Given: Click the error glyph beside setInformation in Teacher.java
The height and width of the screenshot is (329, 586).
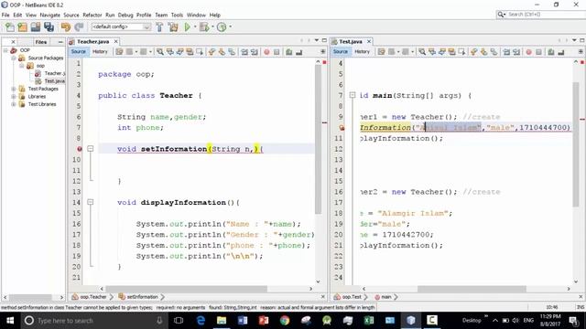Looking at the screenshot, I should coord(80,149).
